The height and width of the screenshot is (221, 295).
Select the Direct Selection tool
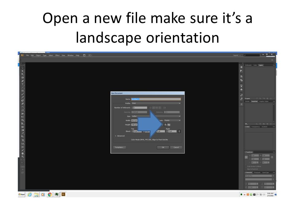pyautogui.click(x=22, y=71)
